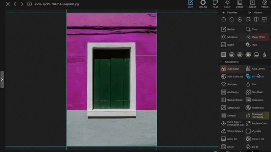The height and width of the screenshot is (152, 271).
Task: Open the Despeckle tool
Action: pos(254,100)
